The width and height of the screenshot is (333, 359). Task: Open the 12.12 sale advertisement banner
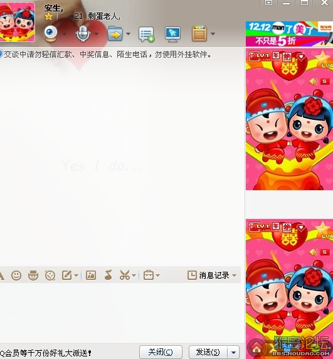pos(289,34)
